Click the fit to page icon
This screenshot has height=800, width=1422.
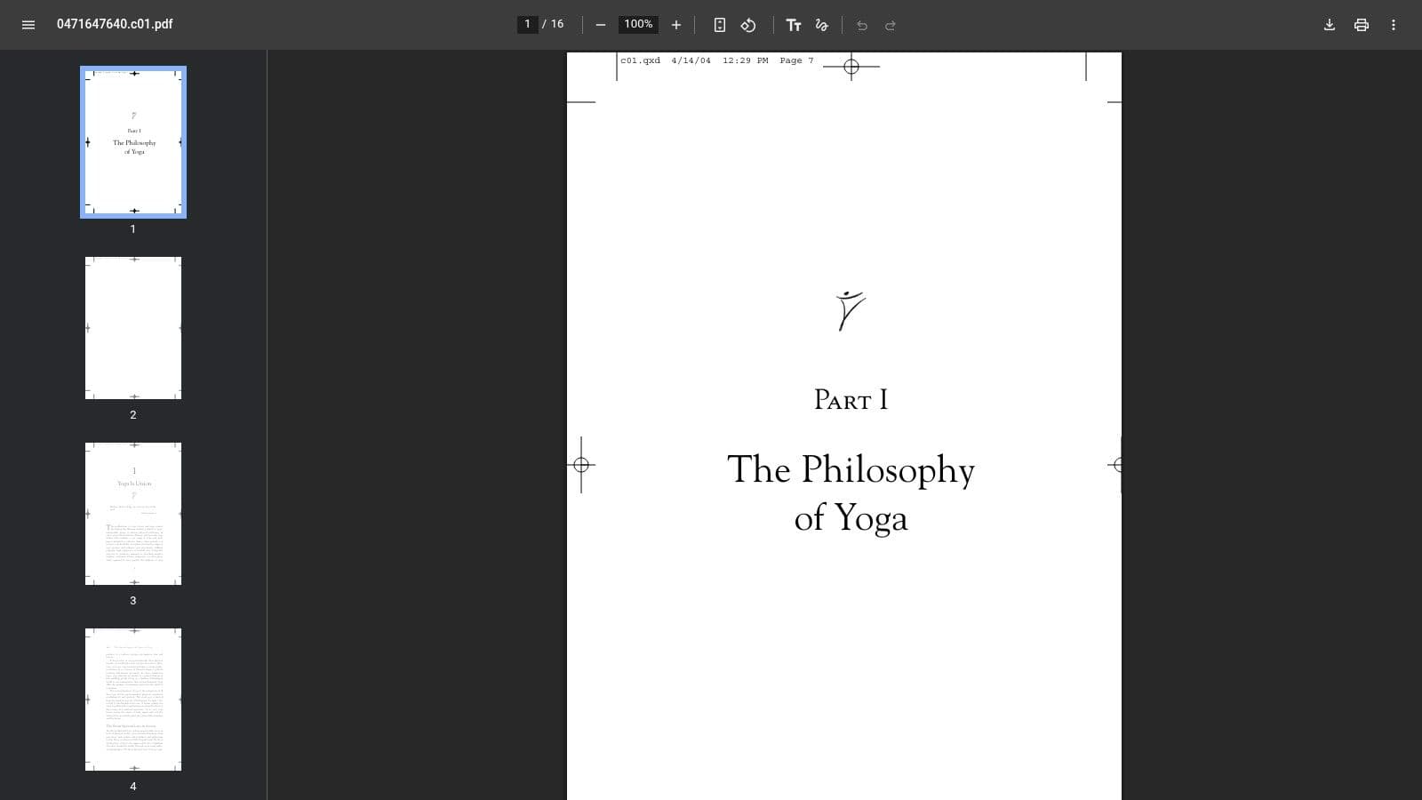[720, 25]
